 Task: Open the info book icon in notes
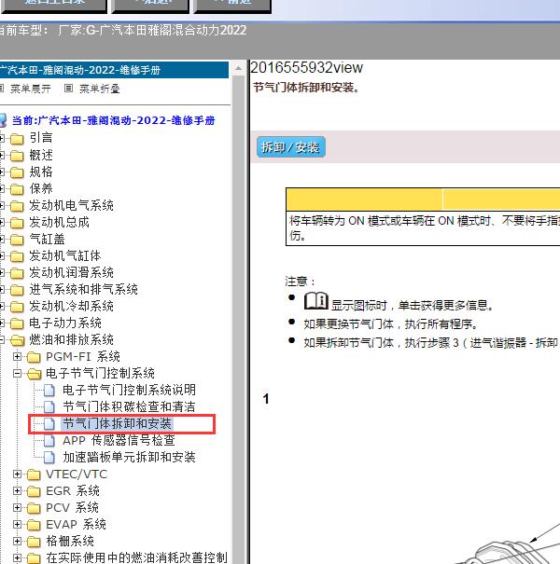pyautogui.click(x=315, y=301)
